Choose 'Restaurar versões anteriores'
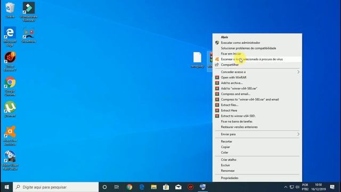 pos(257,127)
